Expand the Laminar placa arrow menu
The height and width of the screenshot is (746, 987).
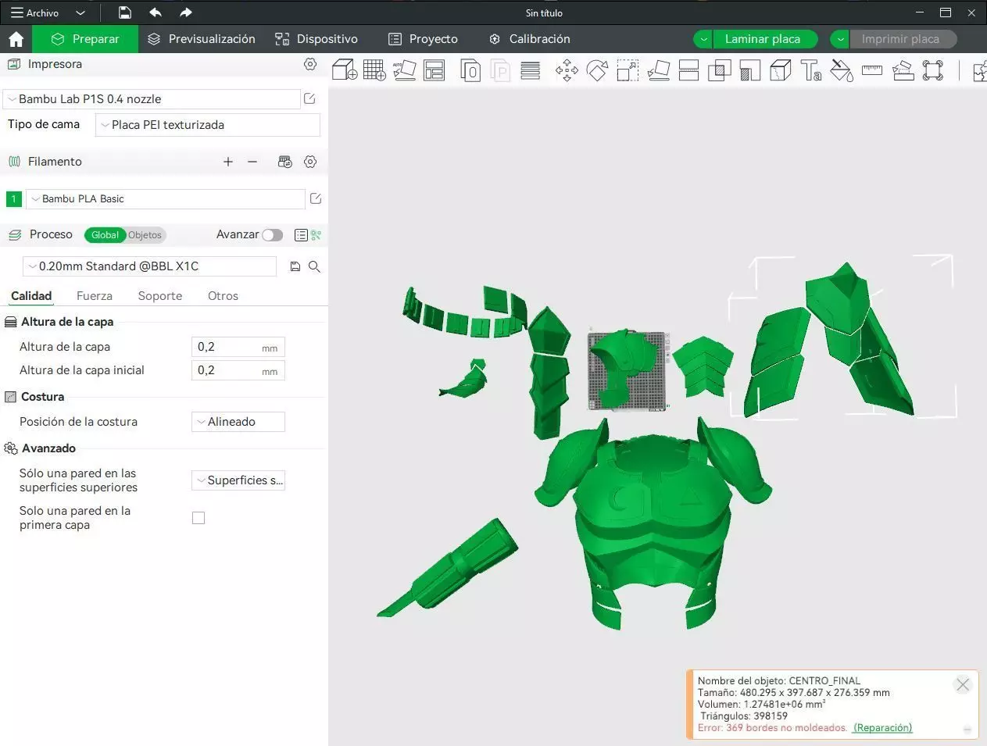703,39
